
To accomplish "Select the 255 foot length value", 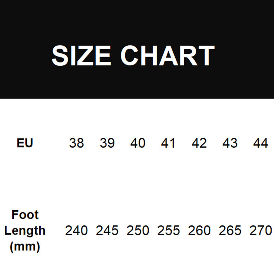I will (169, 231).
